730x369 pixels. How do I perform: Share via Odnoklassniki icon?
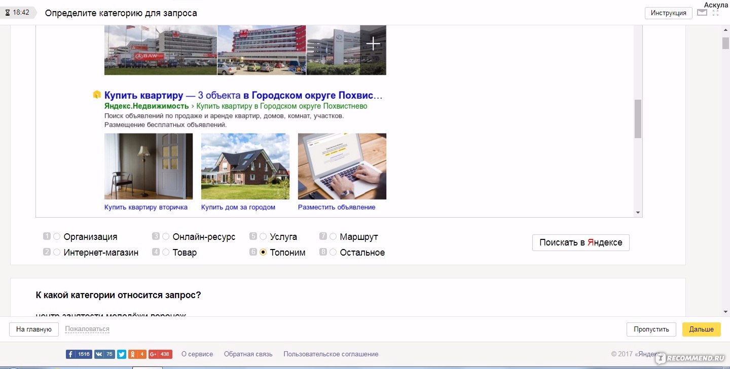[137, 354]
